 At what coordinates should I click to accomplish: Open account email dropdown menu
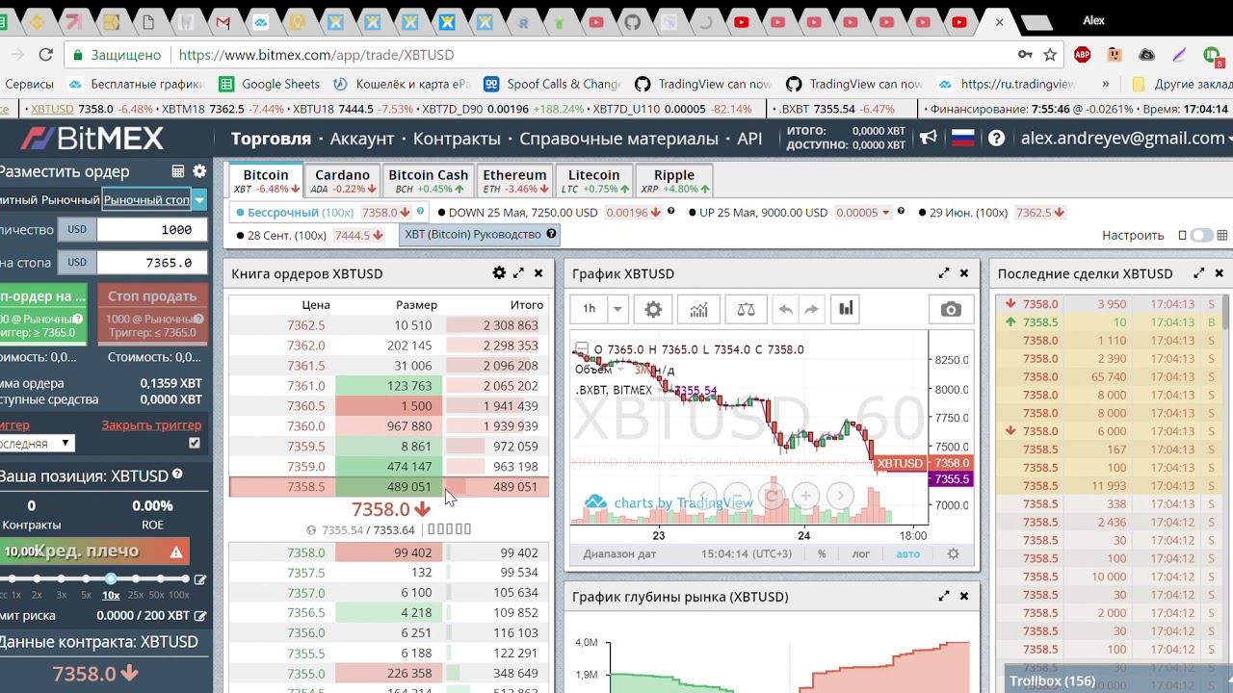click(1125, 139)
